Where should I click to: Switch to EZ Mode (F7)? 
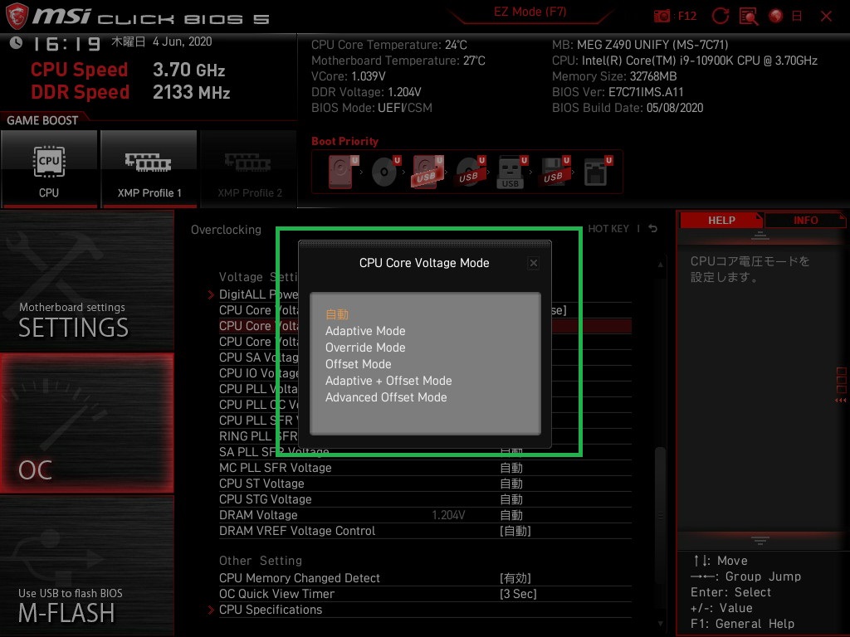(x=530, y=12)
